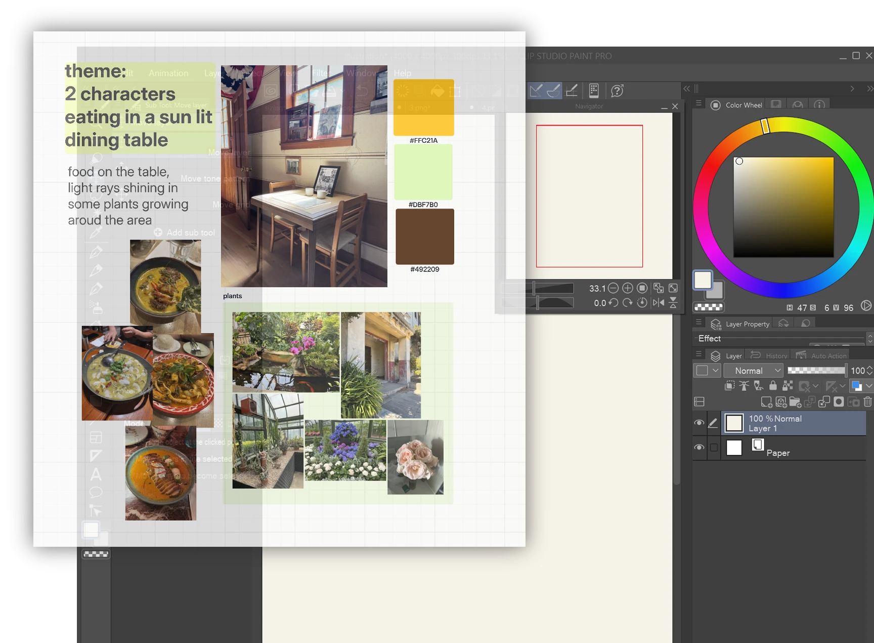Create a new vector layer

click(781, 402)
